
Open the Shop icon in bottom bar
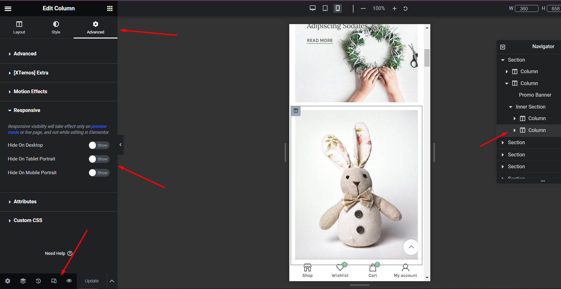coord(307,268)
